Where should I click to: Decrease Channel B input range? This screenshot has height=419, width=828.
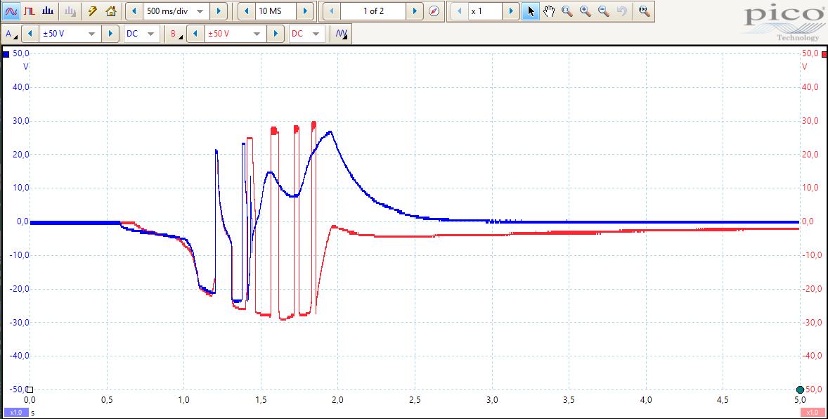(195, 34)
